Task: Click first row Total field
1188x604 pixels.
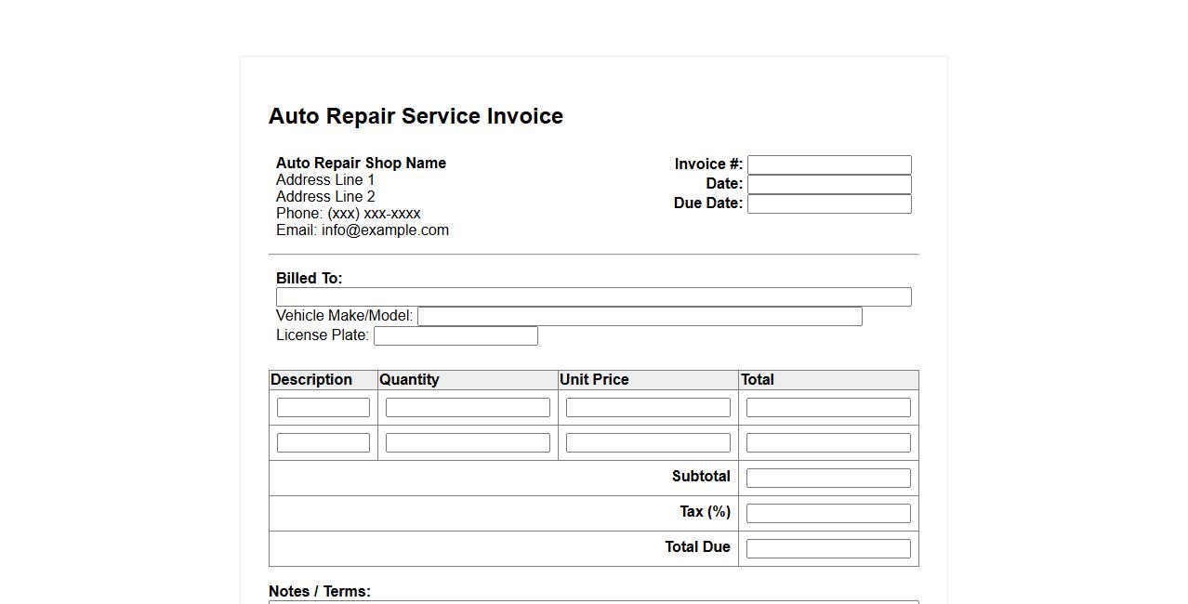Action: pos(828,407)
